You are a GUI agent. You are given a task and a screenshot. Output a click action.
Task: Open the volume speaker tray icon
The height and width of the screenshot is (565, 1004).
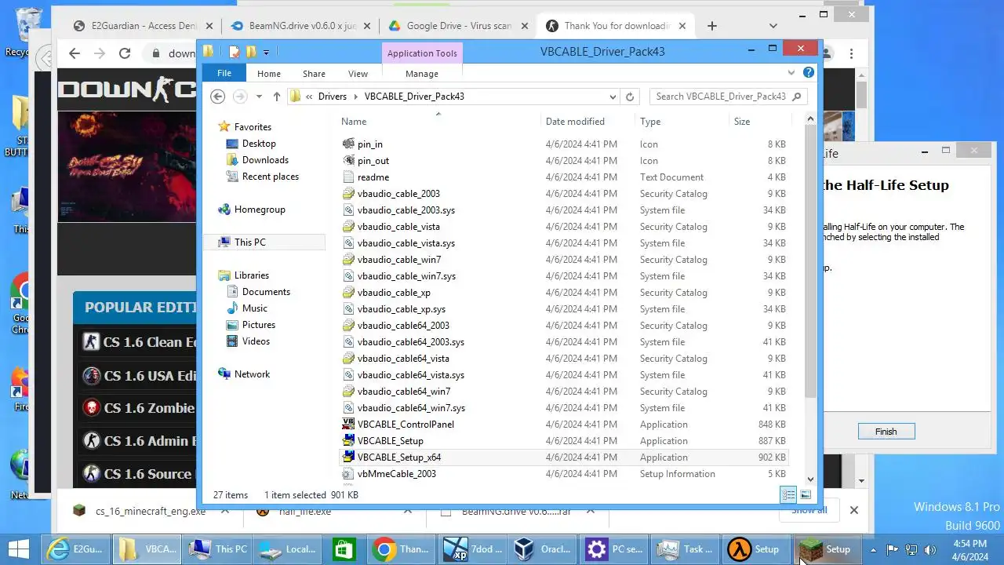click(931, 549)
